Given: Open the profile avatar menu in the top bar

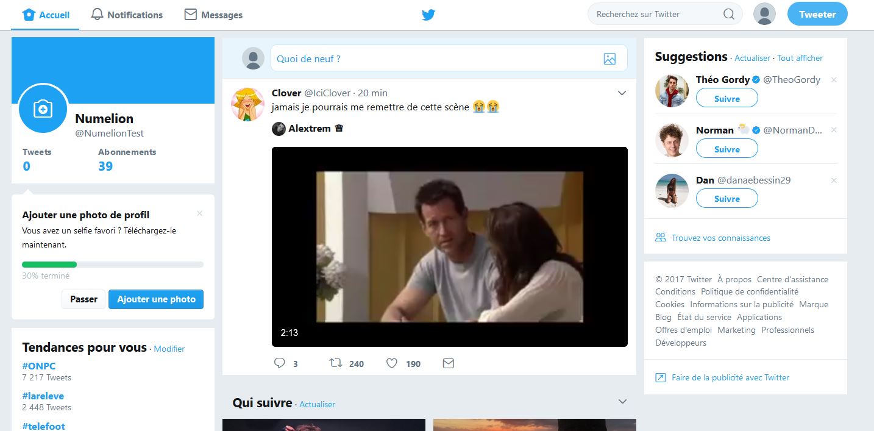Looking at the screenshot, I should tap(764, 14).
